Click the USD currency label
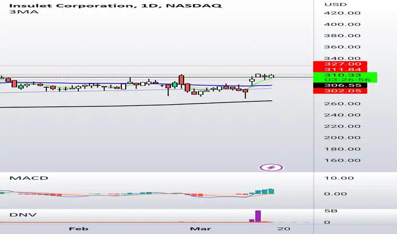This screenshot has height=234, width=397. coord(336,5)
